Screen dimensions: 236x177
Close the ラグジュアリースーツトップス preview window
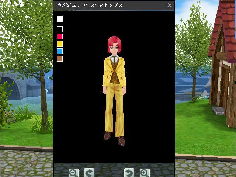pos(170,5)
